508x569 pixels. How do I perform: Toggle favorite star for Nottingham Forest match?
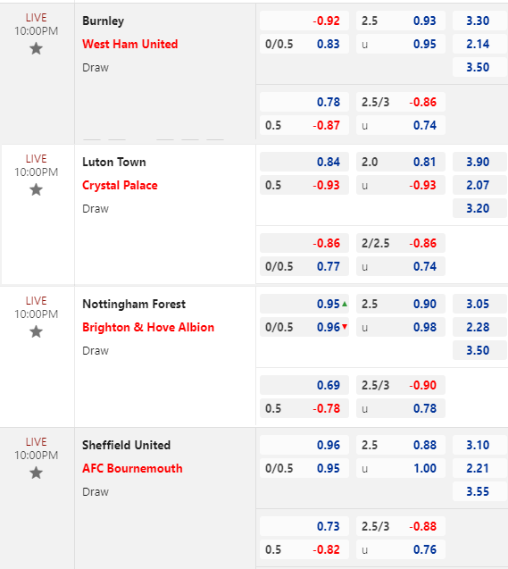point(36,331)
